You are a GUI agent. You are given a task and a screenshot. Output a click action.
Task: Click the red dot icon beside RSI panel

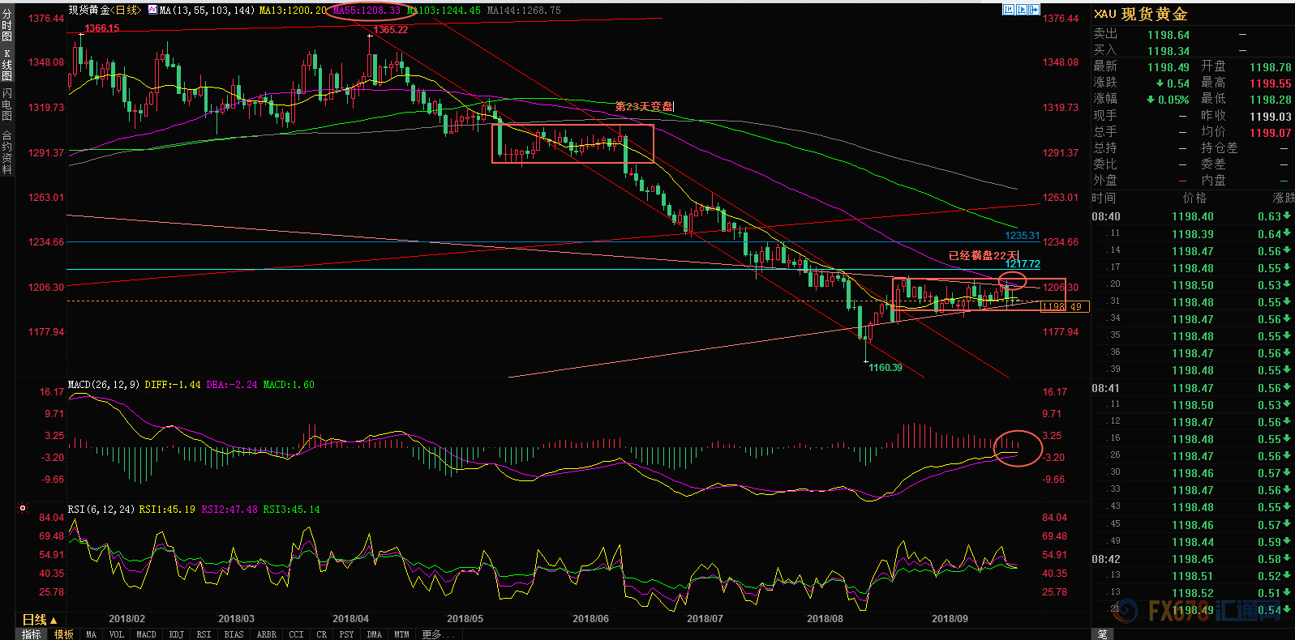coord(23,509)
